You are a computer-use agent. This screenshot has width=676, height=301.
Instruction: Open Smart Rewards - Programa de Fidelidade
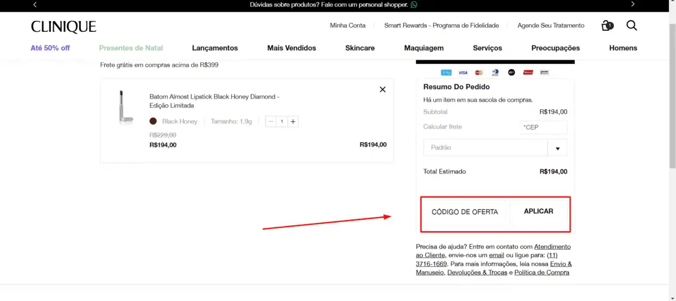point(442,25)
